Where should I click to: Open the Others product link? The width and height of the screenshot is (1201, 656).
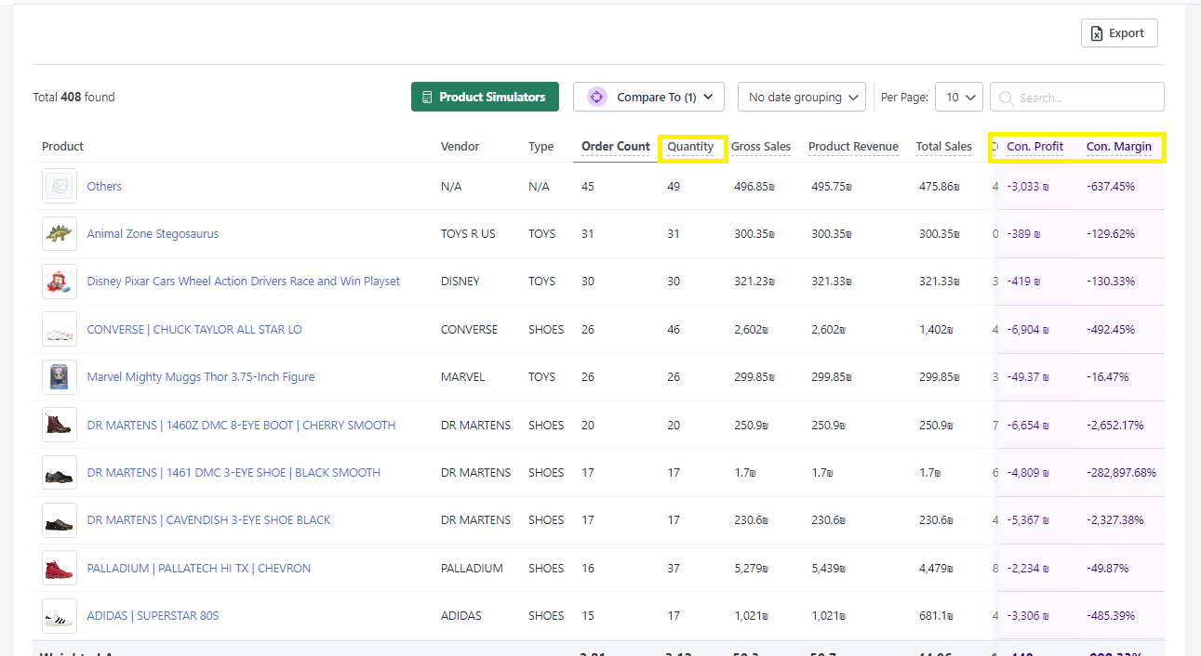(104, 186)
